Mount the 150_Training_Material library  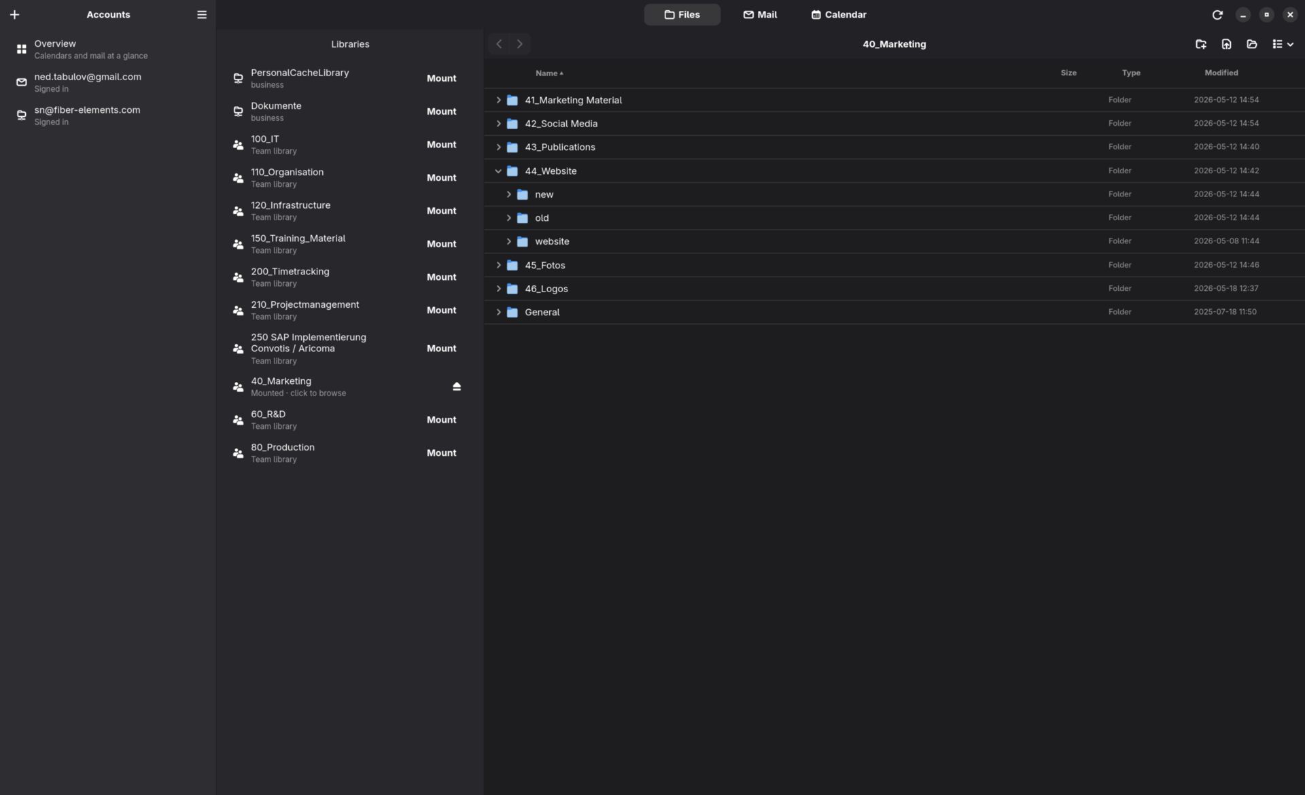(x=441, y=244)
